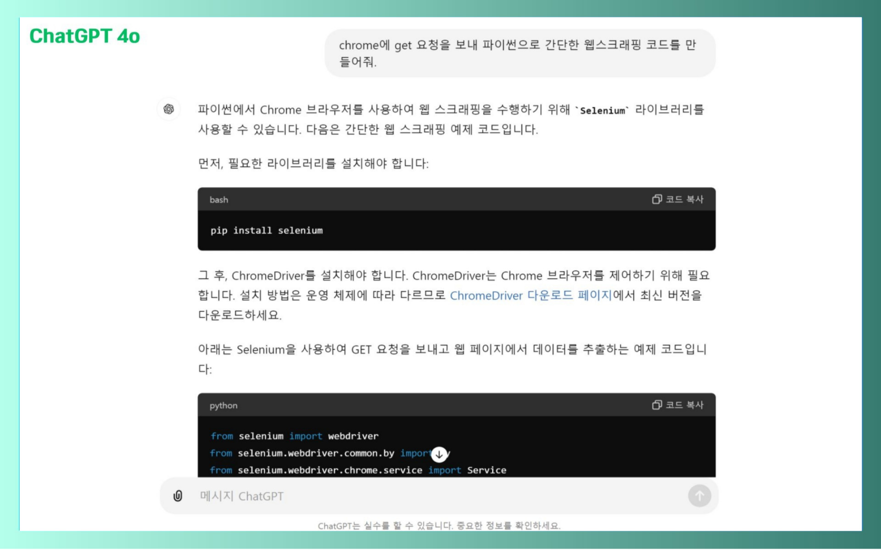Screen dimensions: 881x550
Task: Click the from selenium import webdriver line
Action: coord(295,436)
